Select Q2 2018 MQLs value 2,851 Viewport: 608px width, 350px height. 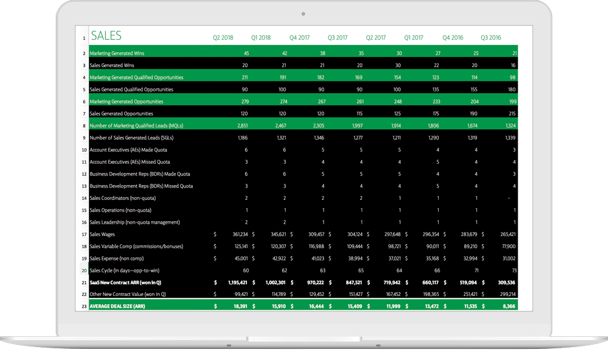[x=242, y=126]
